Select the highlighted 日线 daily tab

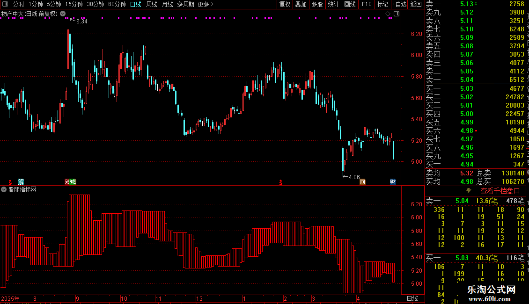pos(136,4)
